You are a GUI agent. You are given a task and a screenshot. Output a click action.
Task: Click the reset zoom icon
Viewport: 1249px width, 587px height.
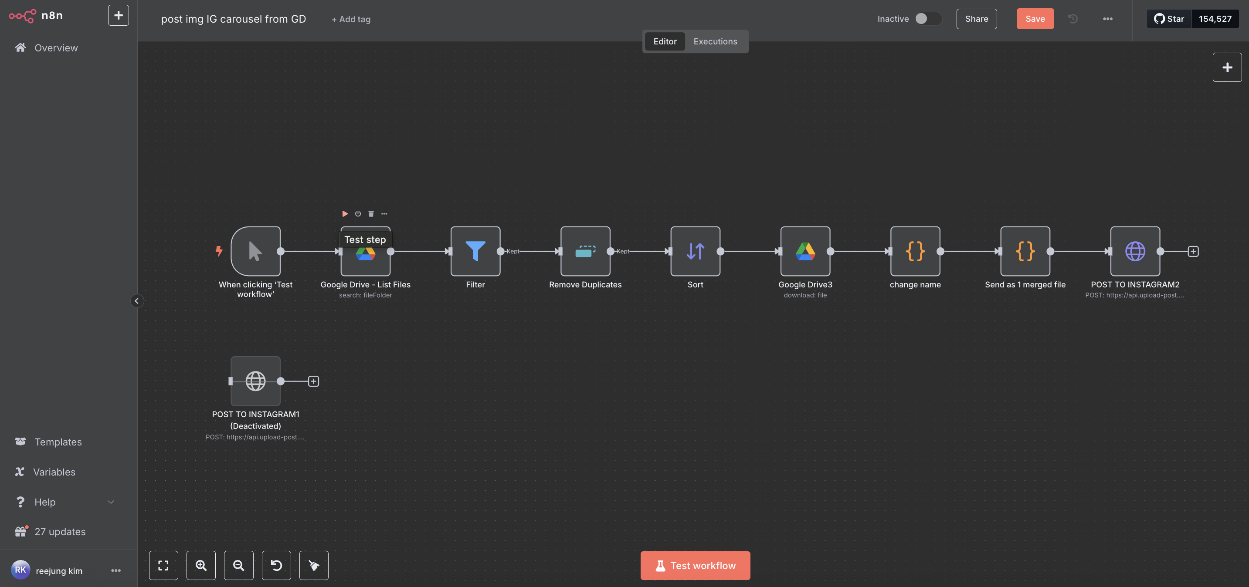click(276, 565)
